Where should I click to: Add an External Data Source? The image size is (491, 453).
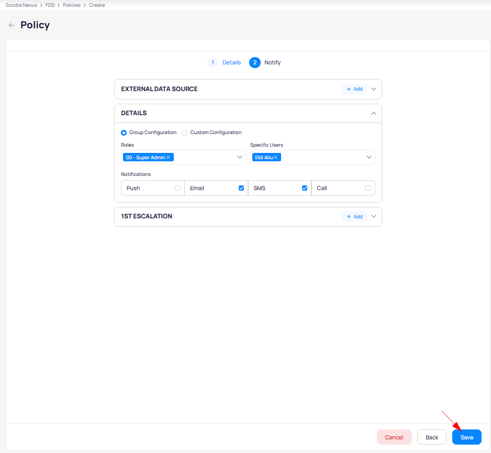click(x=354, y=89)
